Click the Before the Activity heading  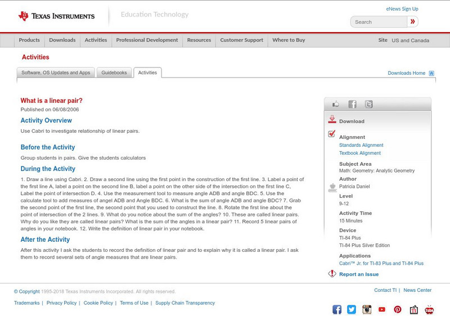(48, 147)
